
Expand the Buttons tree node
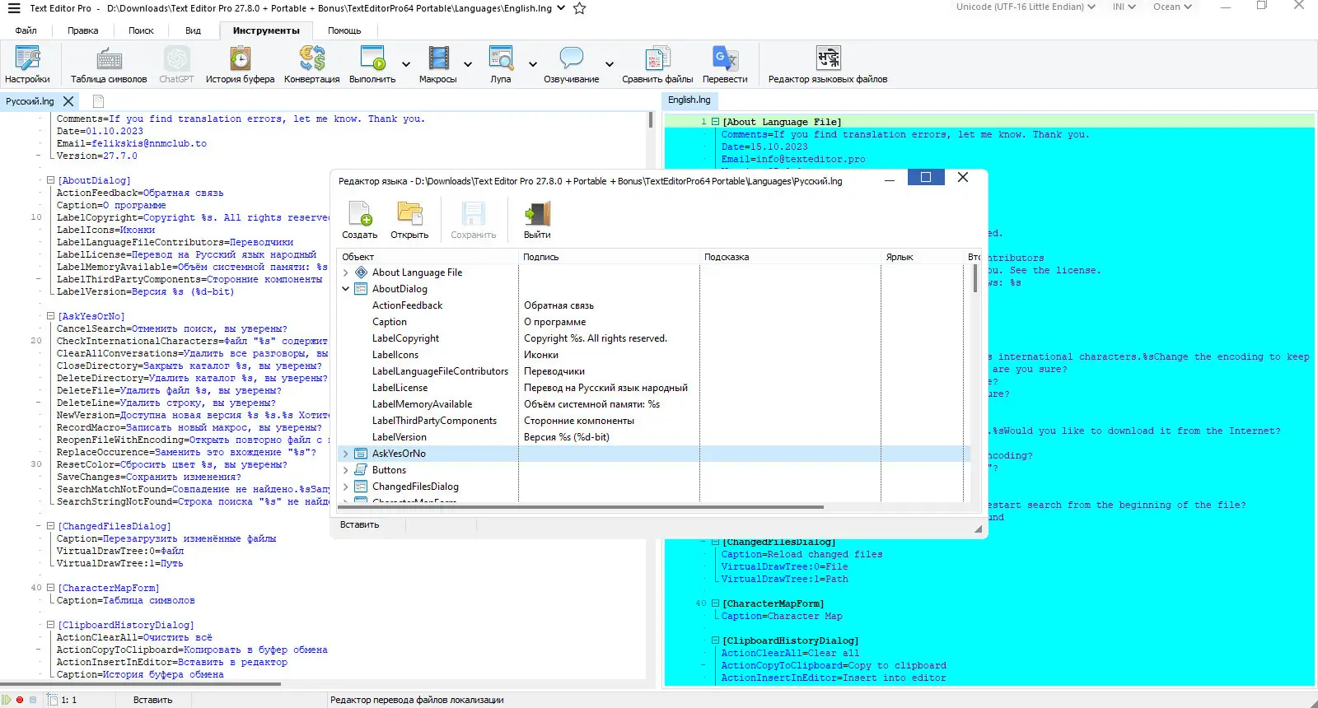(x=346, y=470)
